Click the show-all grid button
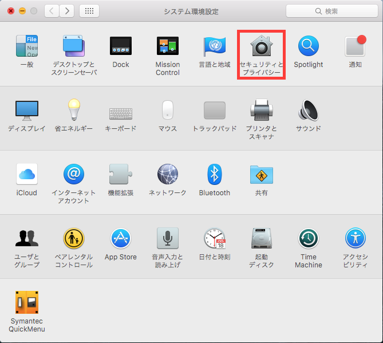This screenshot has width=383, height=343. [89, 11]
